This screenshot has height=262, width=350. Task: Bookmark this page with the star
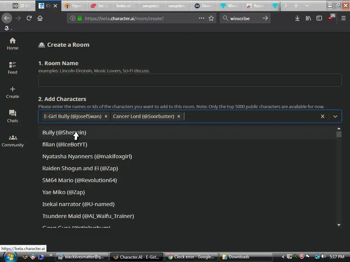coord(211,18)
